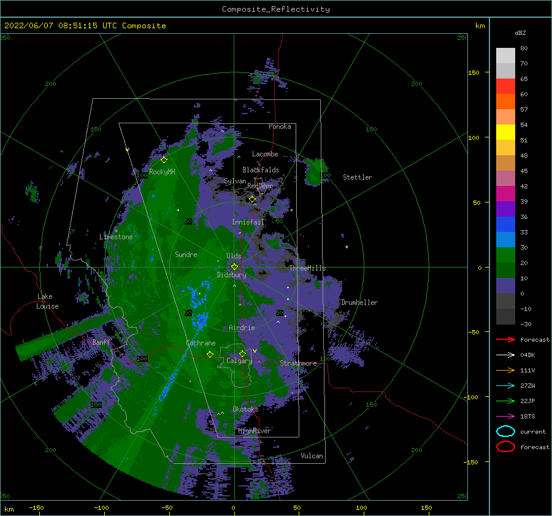
Task: Click the dBZ scale heading
Action: tap(520, 33)
